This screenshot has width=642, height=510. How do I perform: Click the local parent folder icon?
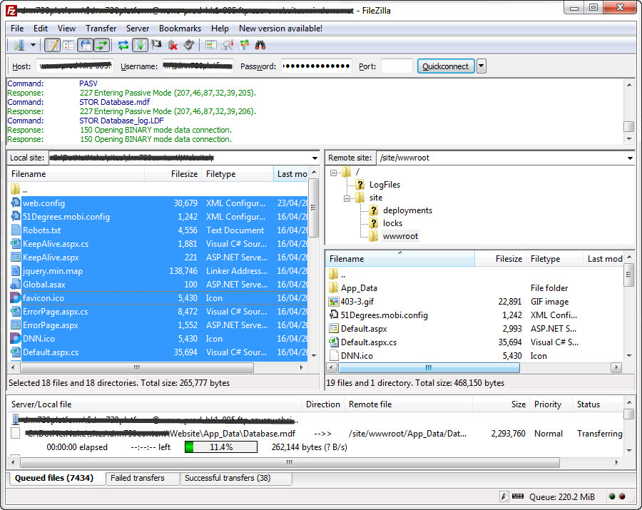pyautogui.click(x=16, y=189)
